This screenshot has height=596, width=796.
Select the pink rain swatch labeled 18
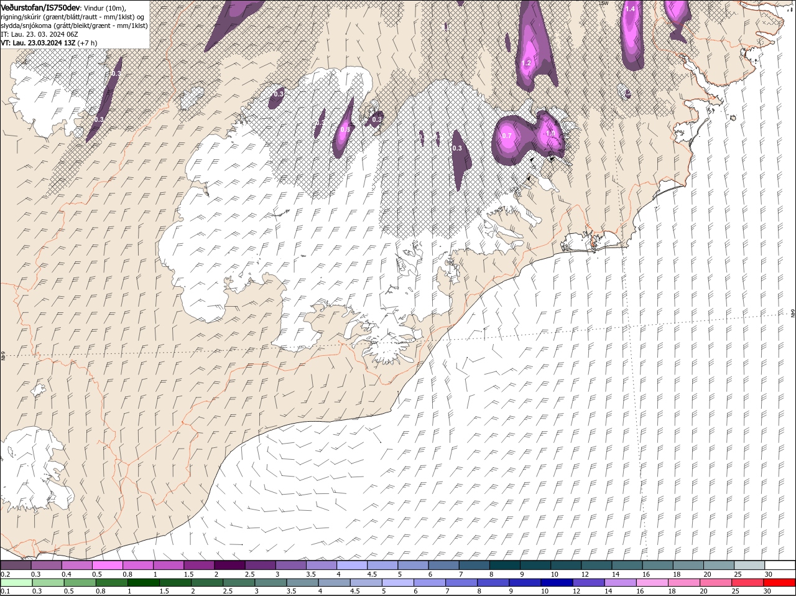coord(683,583)
